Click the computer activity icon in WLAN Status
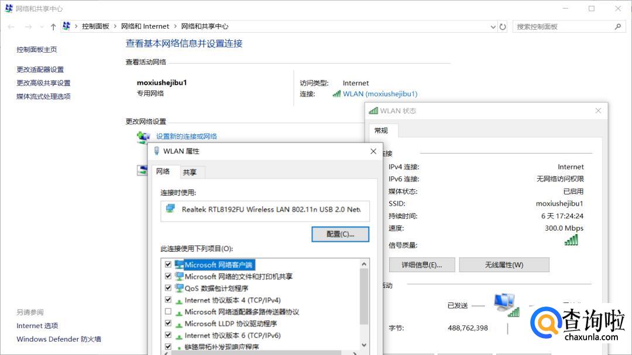The height and width of the screenshot is (355, 632). (507, 305)
